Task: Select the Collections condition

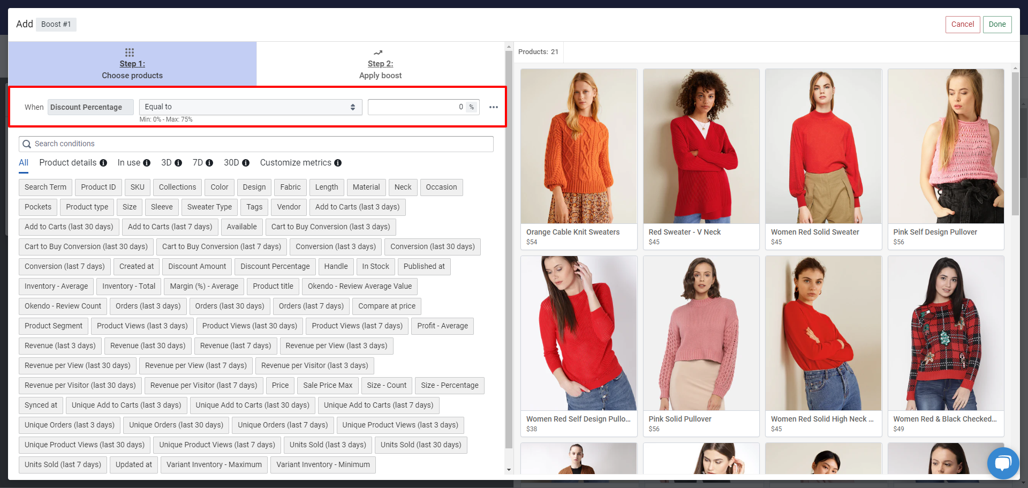Action: pyautogui.click(x=177, y=187)
